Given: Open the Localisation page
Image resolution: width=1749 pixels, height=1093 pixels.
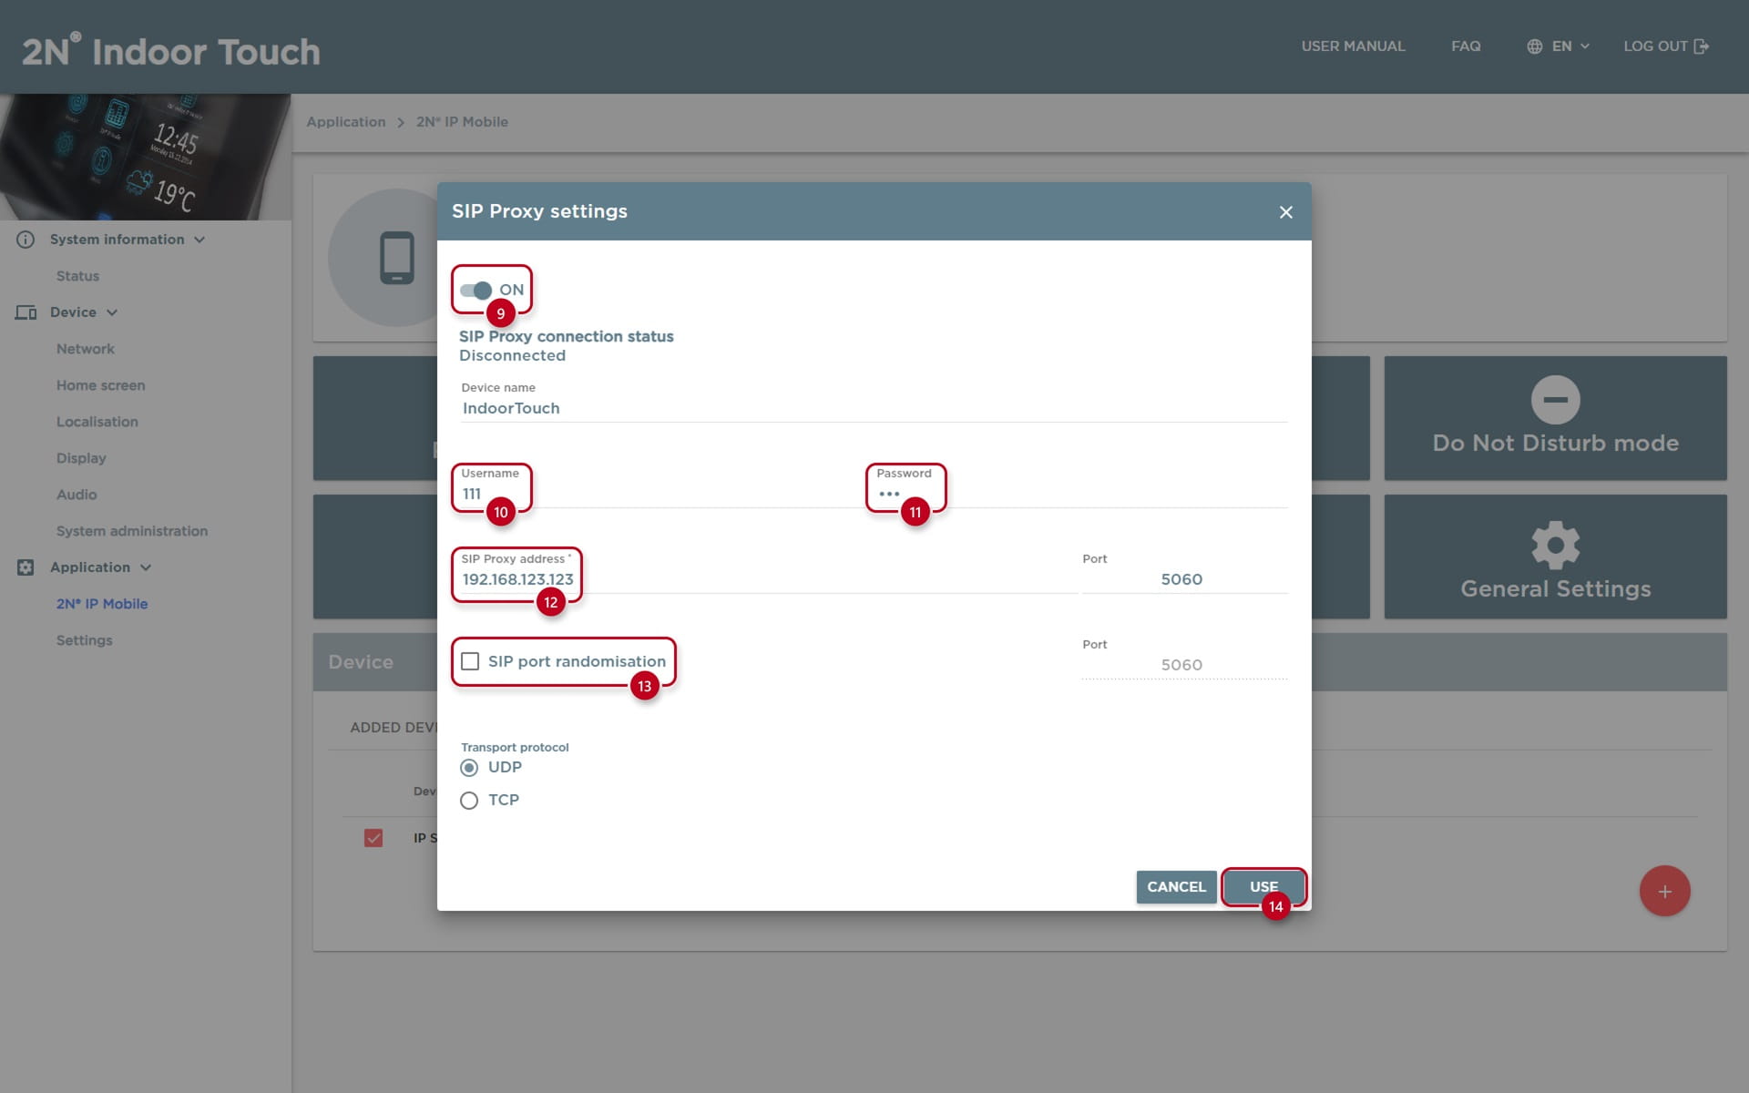Looking at the screenshot, I should point(97,422).
